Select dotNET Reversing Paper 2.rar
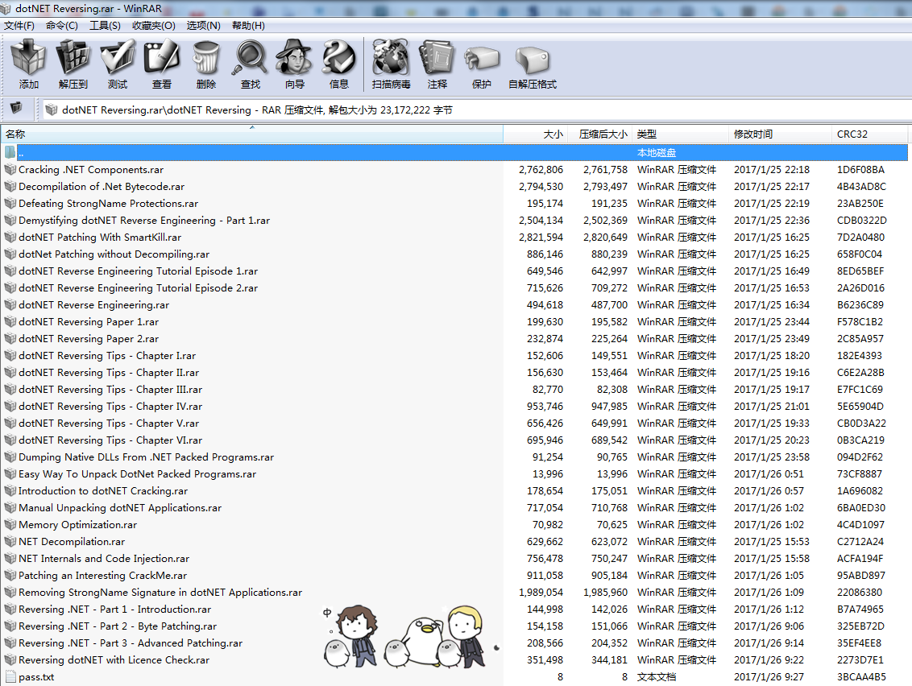 [x=89, y=338]
